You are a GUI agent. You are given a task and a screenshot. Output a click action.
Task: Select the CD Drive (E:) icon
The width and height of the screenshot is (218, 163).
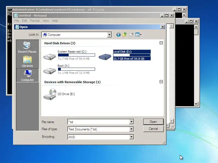[50, 94]
